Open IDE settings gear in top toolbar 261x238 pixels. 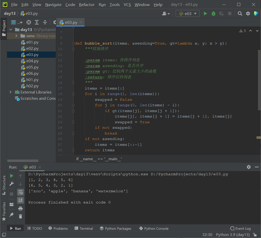tap(248, 13)
